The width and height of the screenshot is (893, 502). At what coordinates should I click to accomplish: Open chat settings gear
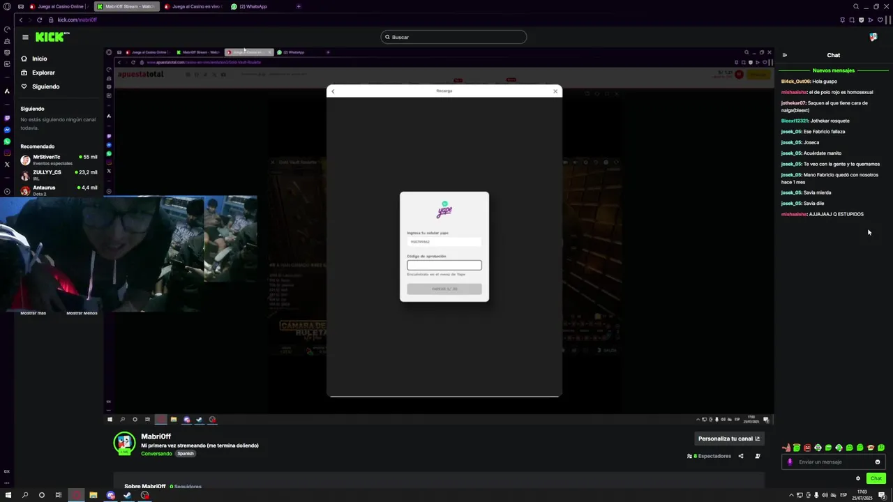point(858,478)
